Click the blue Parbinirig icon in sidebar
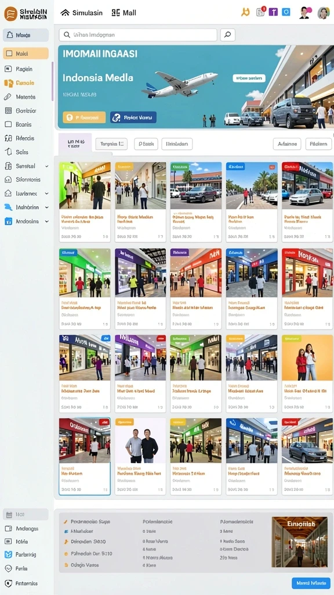The image size is (334, 595). [8, 554]
